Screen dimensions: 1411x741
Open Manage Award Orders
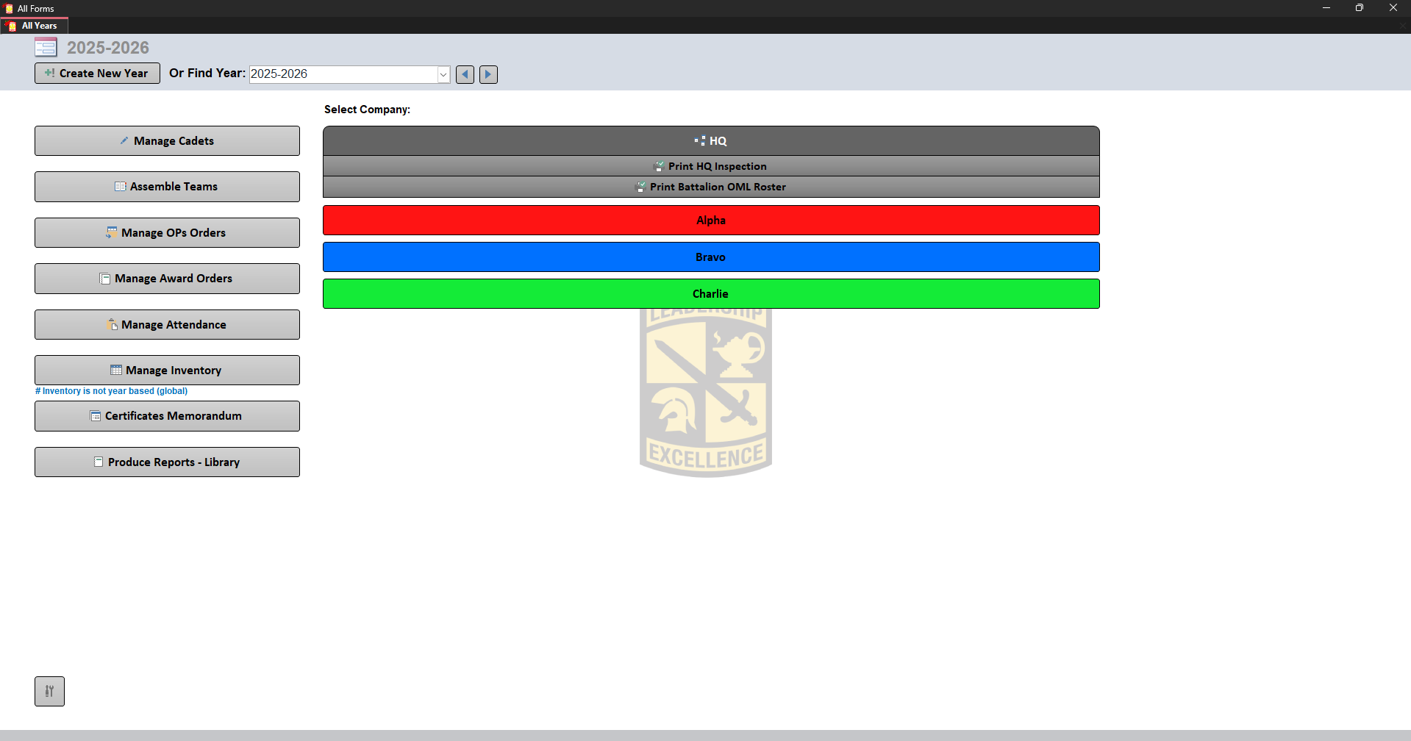click(x=167, y=279)
